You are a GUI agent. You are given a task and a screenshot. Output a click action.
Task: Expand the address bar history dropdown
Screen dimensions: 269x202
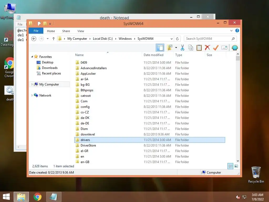pos(172,39)
